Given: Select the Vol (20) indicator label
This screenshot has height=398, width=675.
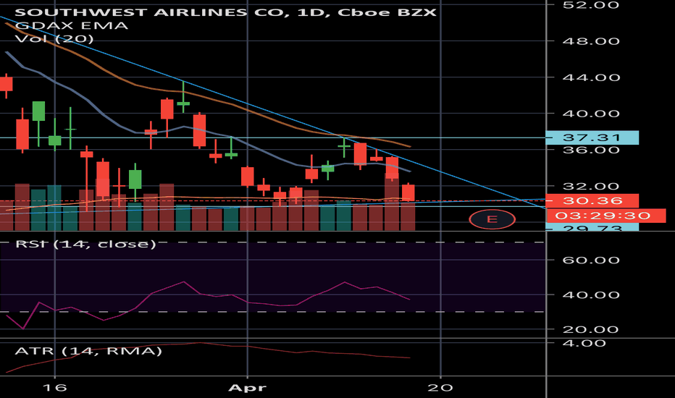Looking at the screenshot, I should point(54,39).
